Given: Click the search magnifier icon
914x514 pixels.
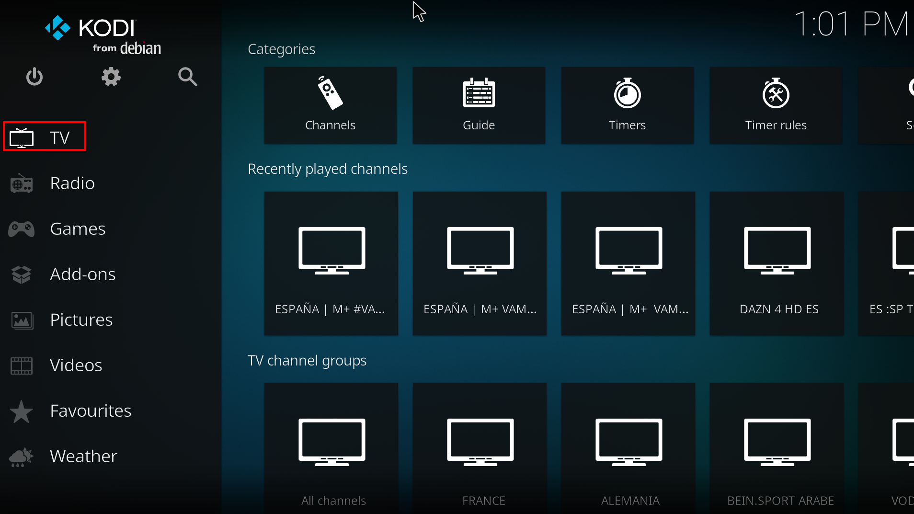Looking at the screenshot, I should pos(187,77).
